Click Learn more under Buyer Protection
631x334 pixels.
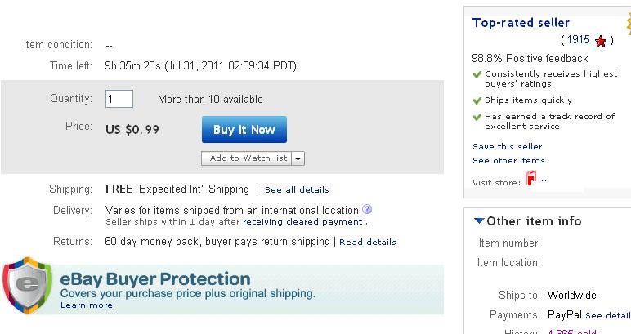[86, 305]
